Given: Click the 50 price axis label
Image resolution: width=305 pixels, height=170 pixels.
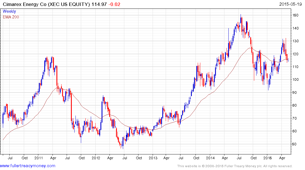Looking at the screenshot, I should pos(295,144).
